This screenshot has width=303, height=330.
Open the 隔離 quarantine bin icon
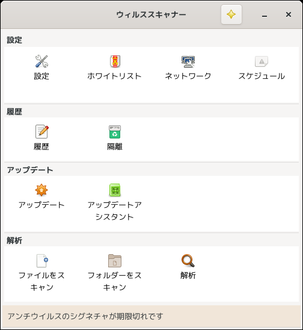[x=115, y=132]
